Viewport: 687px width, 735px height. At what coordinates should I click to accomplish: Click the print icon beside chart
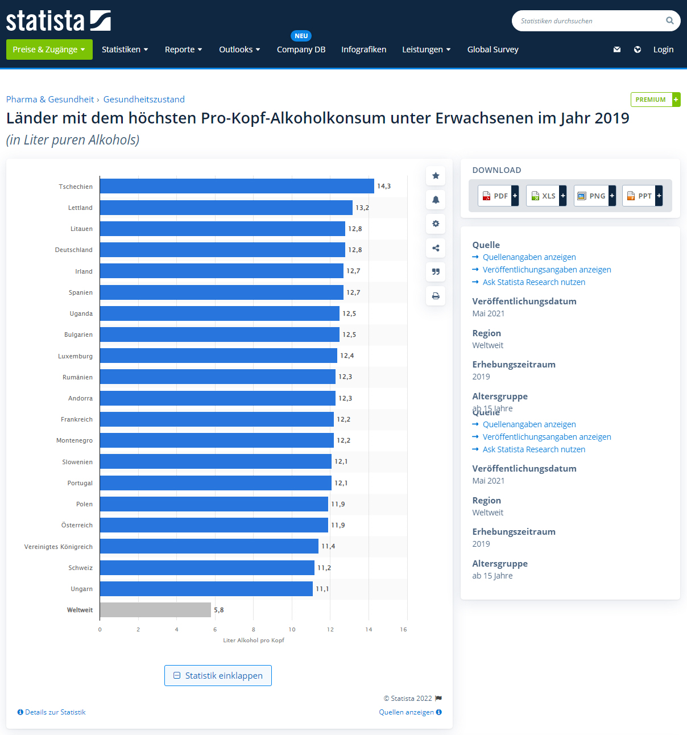[436, 296]
